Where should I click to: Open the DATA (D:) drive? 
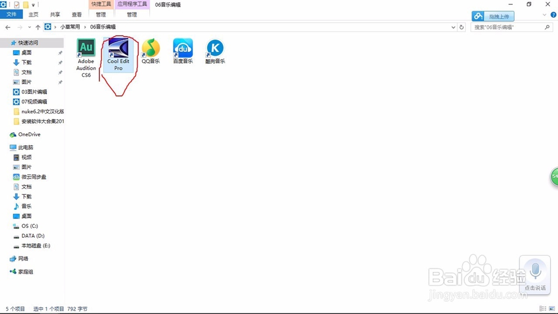(32, 236)
